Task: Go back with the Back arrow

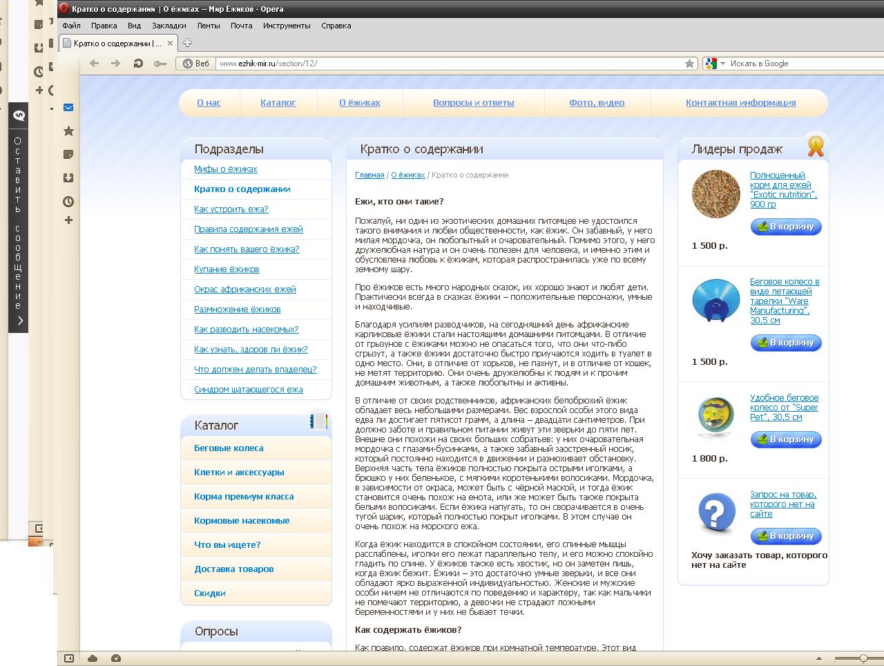Action: pyautogui.click(x=94, y=64)
